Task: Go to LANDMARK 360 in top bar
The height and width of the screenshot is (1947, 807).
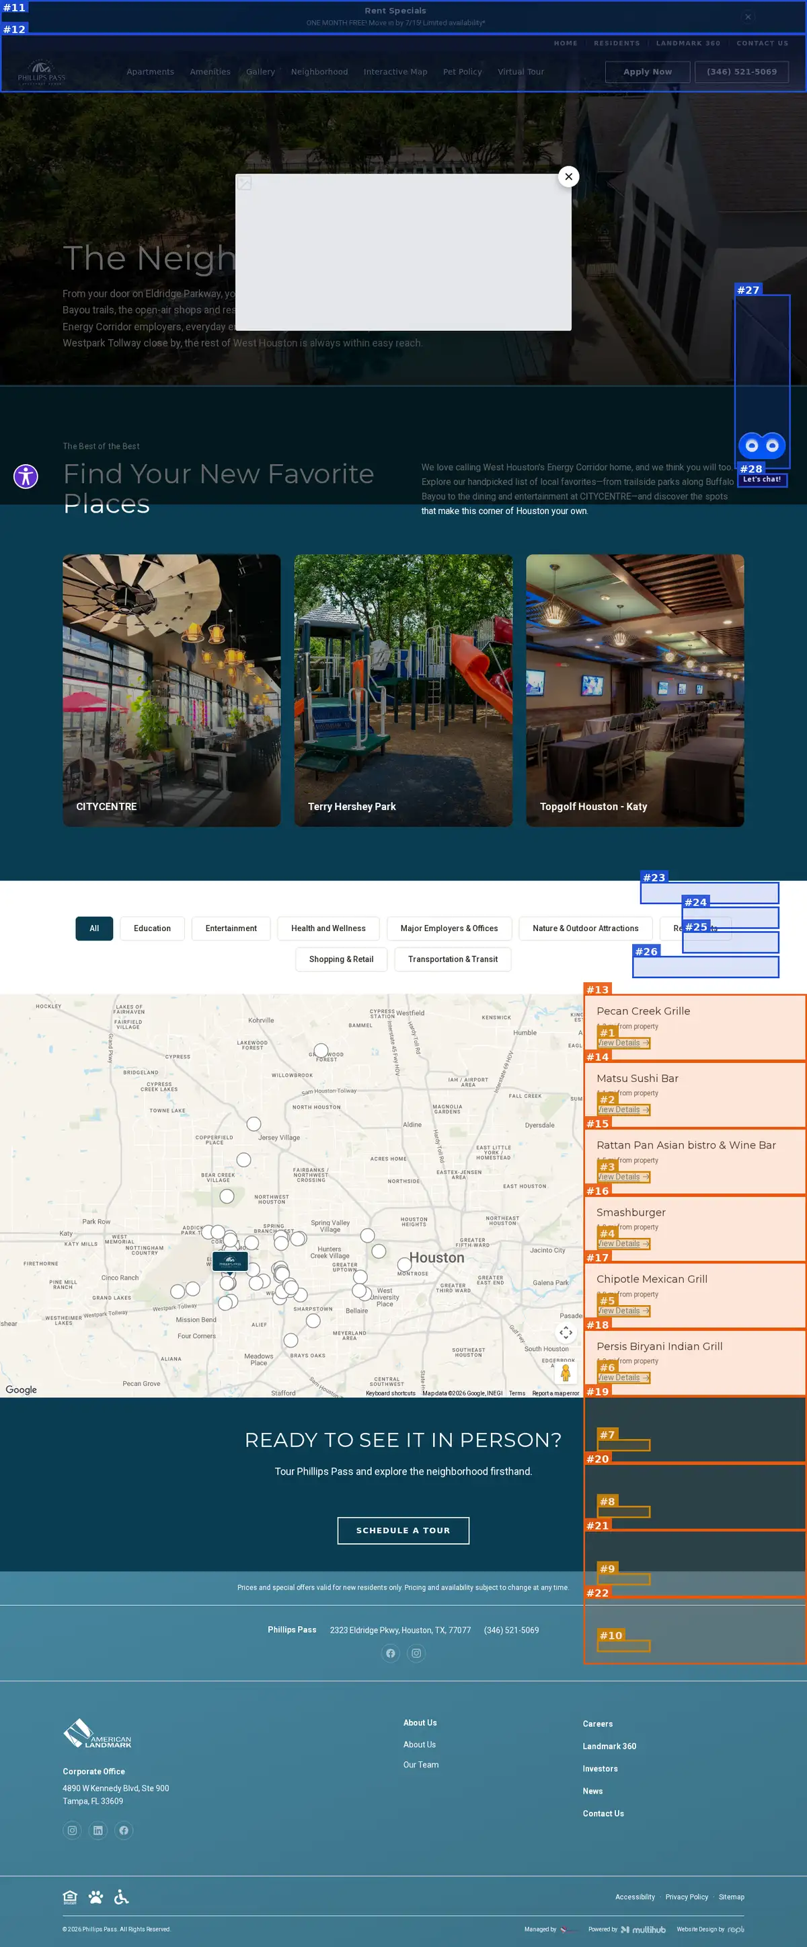Action: click(x=687, y=43)
